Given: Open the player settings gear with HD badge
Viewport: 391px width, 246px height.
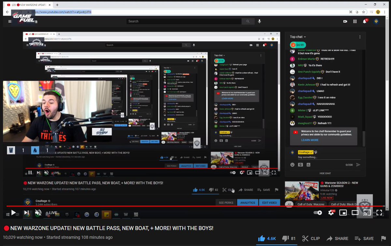Looking at the screenshot, I should pos(331,213).
